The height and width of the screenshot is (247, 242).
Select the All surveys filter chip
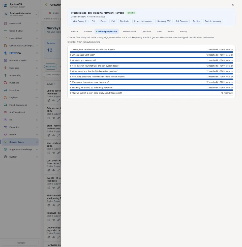pos(51,67)
